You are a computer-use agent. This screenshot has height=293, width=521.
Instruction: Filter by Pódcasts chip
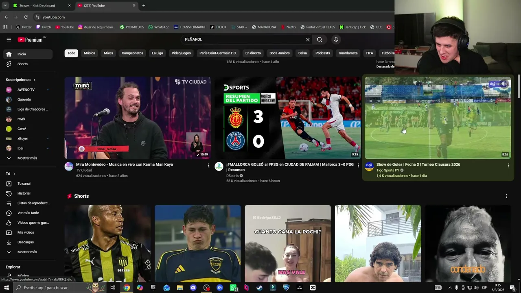click(x=322, y=53)
